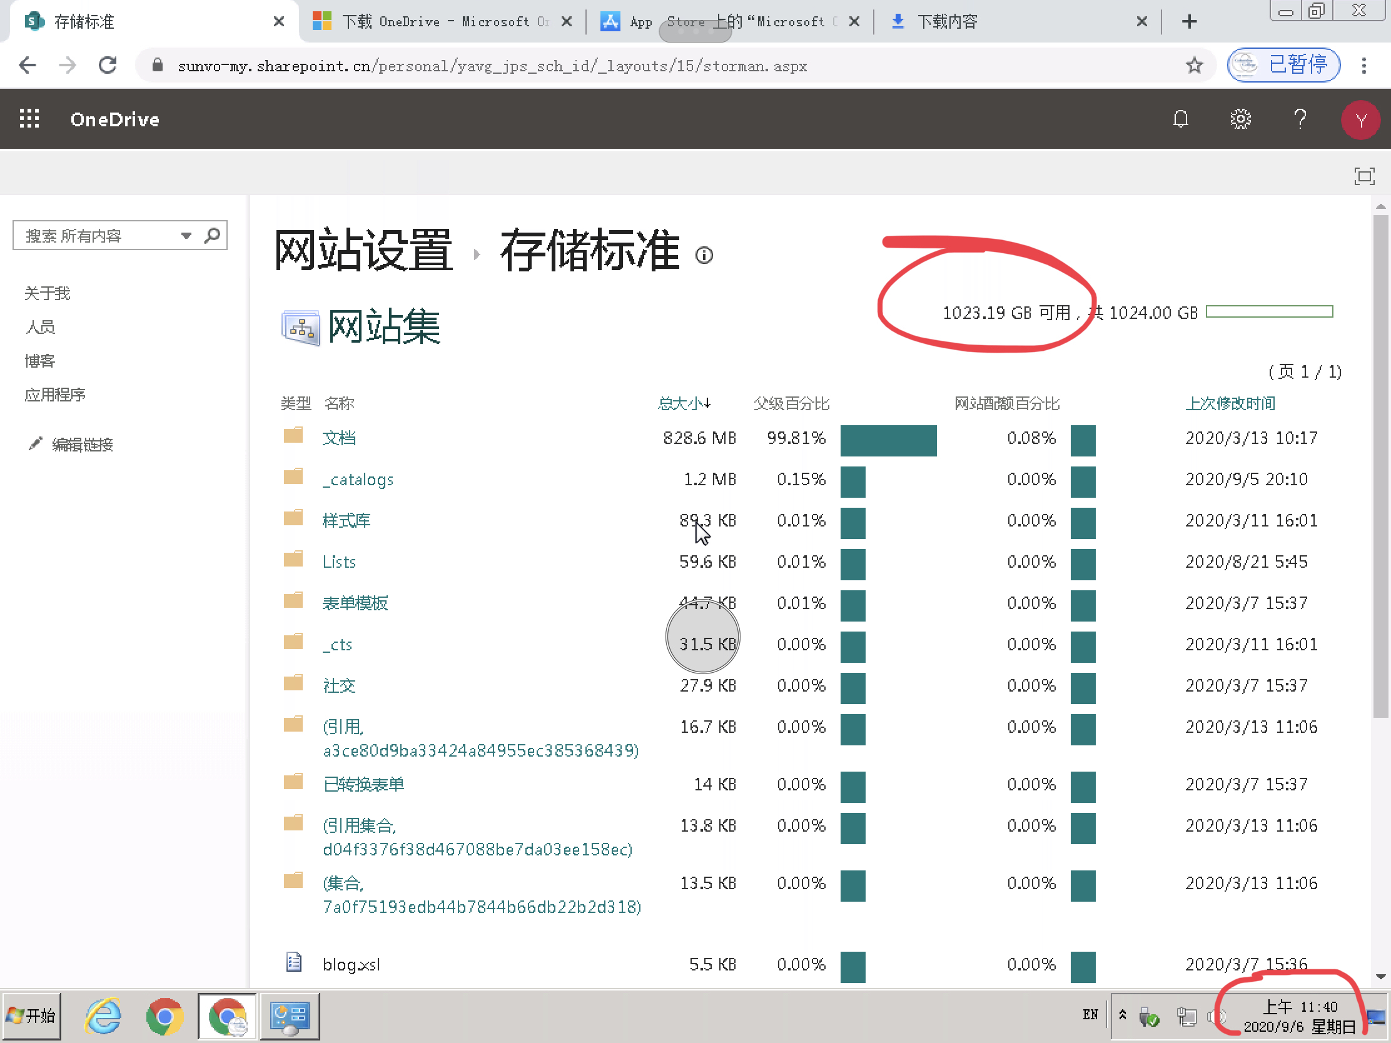Click the file icon of blog.xsl
Image resolution: width=1391 pixels, height=1043 pixels.
click(294, 962)
